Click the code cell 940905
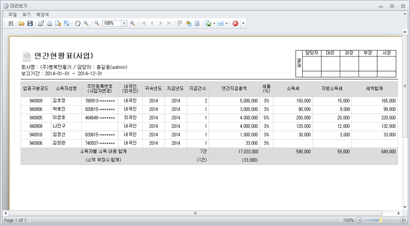 click(x=36, y=118)
